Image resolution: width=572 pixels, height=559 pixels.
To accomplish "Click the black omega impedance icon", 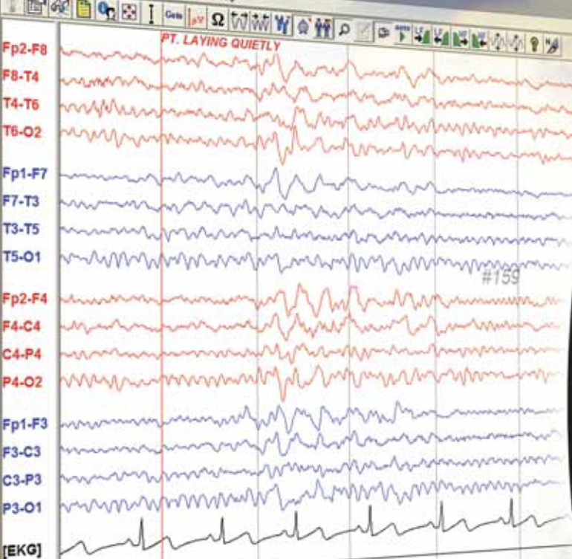I will (x=218, y=20).
